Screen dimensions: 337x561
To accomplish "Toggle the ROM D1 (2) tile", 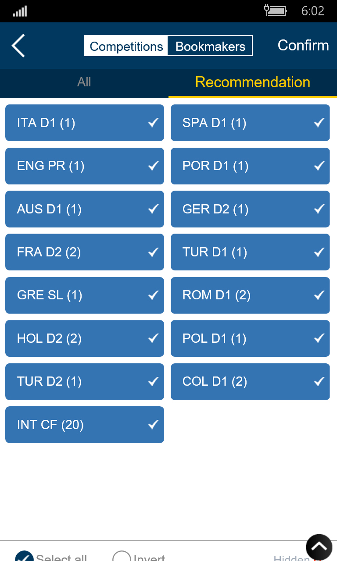I will 250,295.
